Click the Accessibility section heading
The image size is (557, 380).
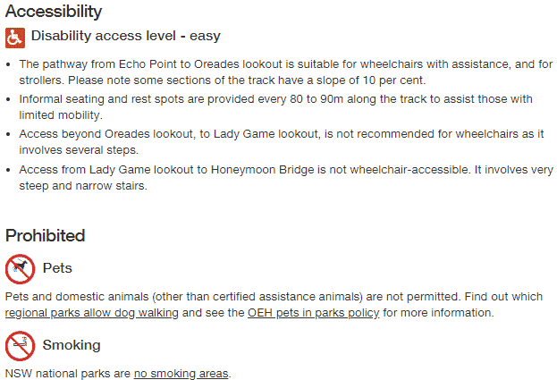[54, 12]
